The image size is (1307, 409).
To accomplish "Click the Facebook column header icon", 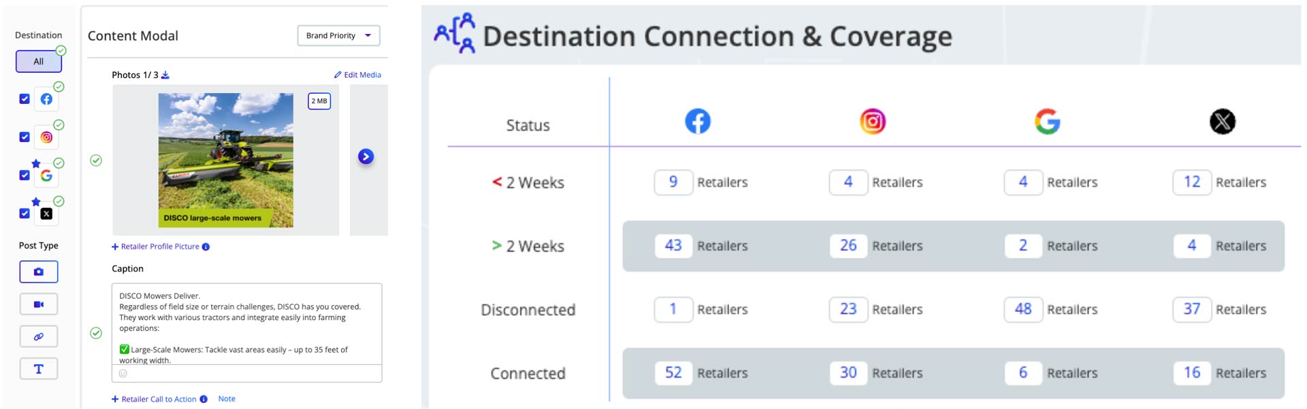I will 698,122.
